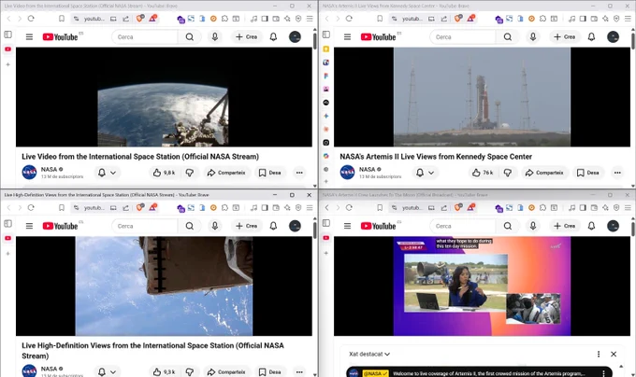The width and height of the screenshot is (636, 377).
Task: Open Crea menu in Live Video ISS window
Action: 246,36
